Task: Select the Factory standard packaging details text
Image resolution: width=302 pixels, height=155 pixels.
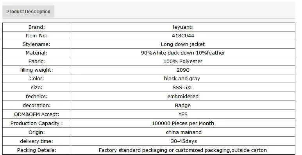Action: (183, 150)
